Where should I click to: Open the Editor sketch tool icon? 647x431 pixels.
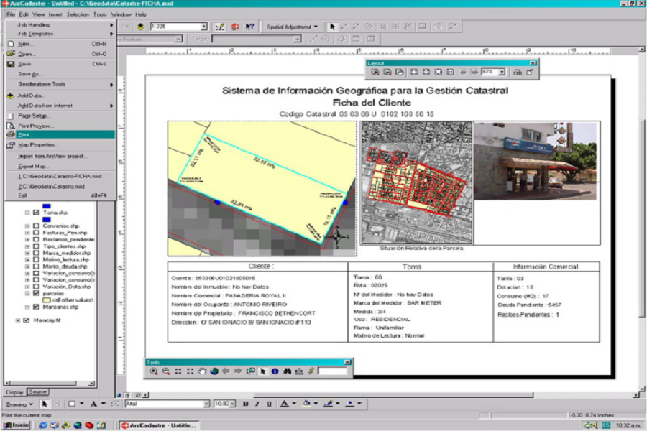click(x=220, y=27)
